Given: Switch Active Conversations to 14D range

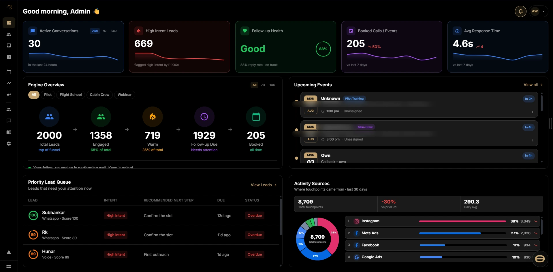Looking at the screenshot, I should 114,31.
